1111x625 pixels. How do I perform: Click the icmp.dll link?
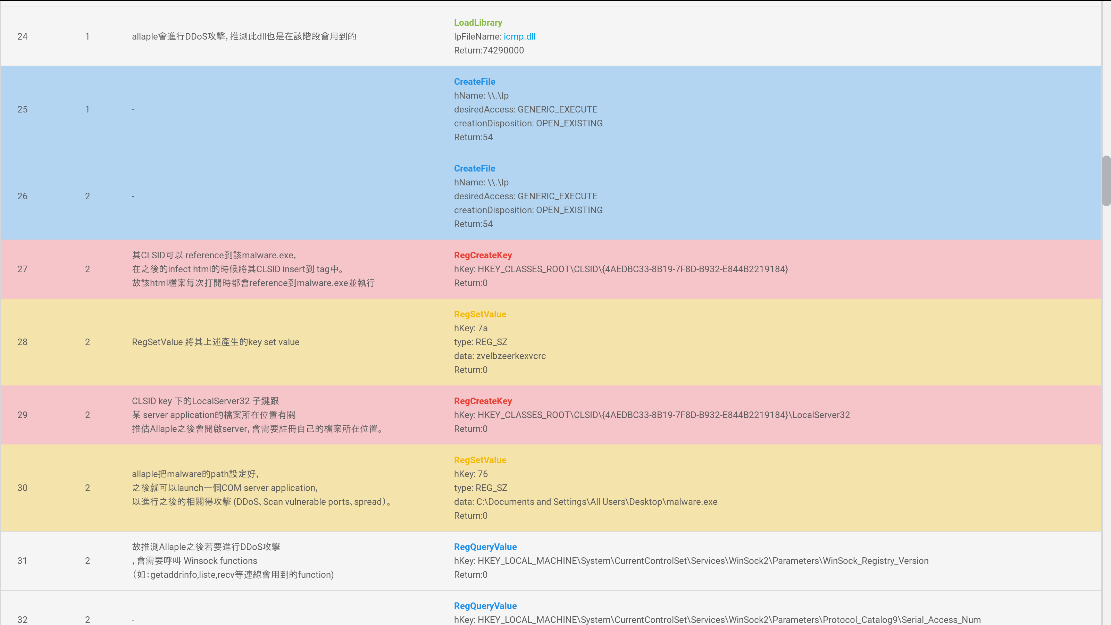(519, 37)
